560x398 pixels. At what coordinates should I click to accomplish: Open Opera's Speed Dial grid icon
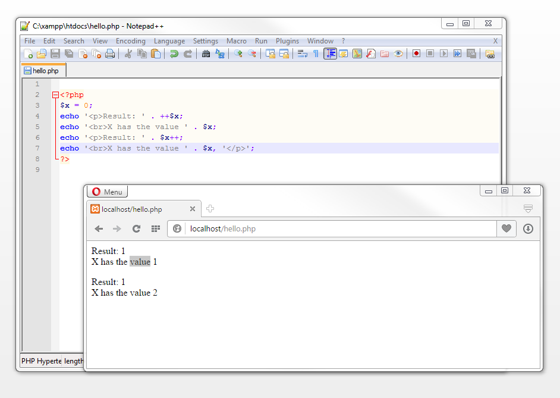coord(155,229)
